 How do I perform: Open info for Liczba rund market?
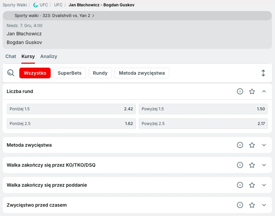click(240, 91)
